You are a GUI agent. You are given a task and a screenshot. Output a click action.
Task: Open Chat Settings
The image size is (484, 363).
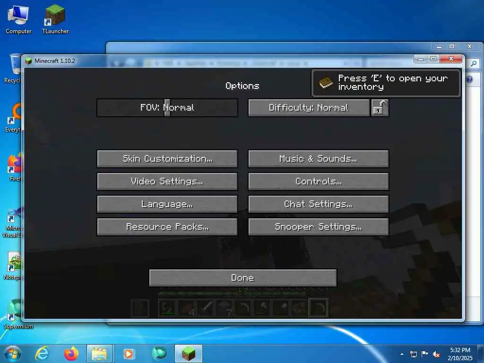pyautogui.click(x=318, y=204)
